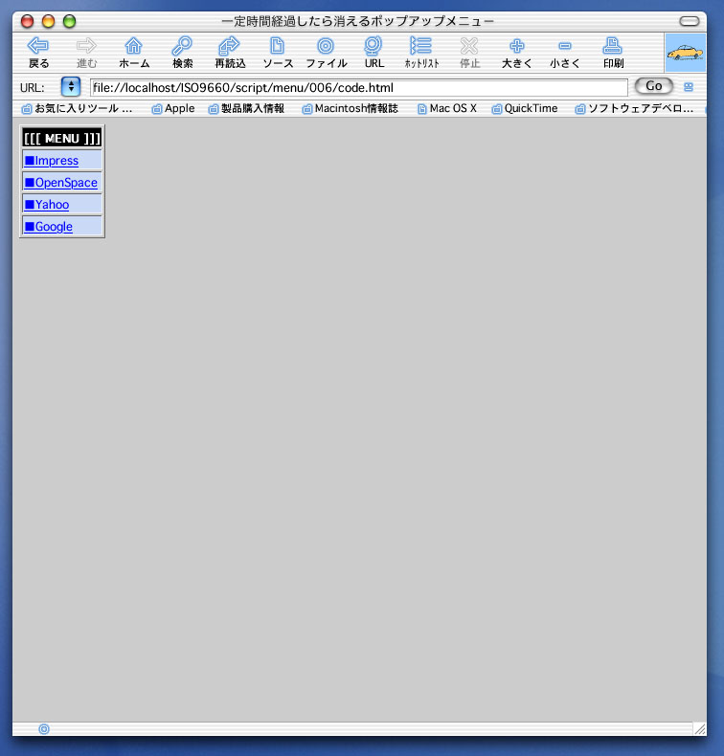Click the status bar circle icon

pyautogui.click(x=44, y=729)
